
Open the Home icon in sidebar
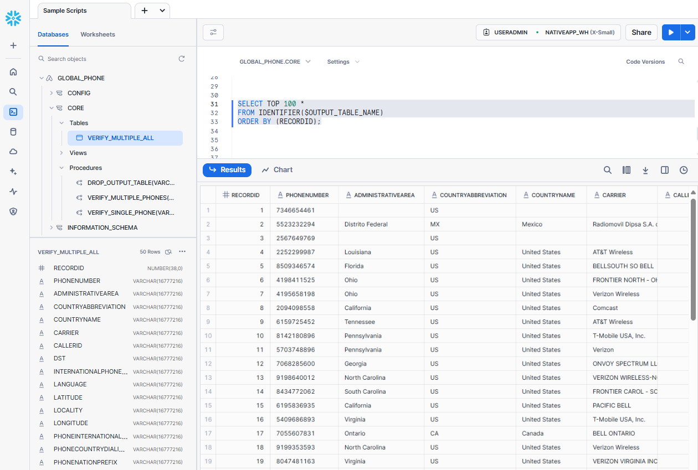[x=13, y=71]
